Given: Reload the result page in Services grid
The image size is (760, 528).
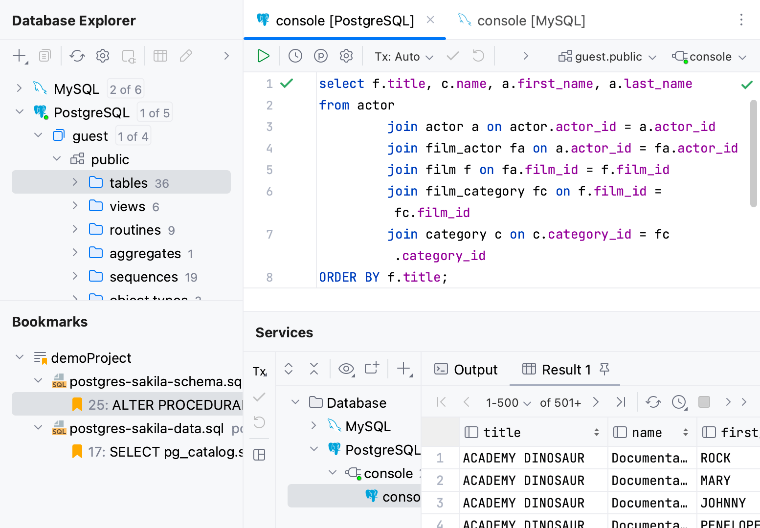Looking at the screenshot, I should [x=653, y=402].
